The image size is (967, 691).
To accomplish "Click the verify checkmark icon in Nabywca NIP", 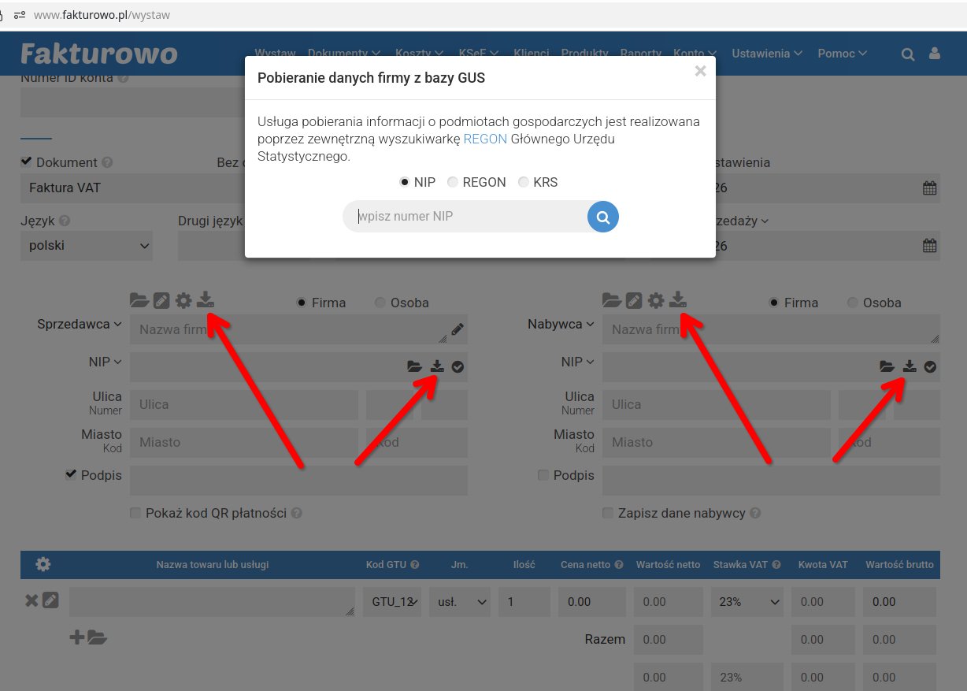I will click(930, 366).
